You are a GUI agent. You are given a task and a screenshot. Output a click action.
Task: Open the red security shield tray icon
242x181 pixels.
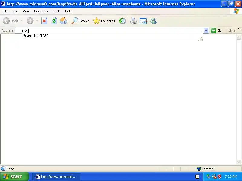tap(219, 176)
